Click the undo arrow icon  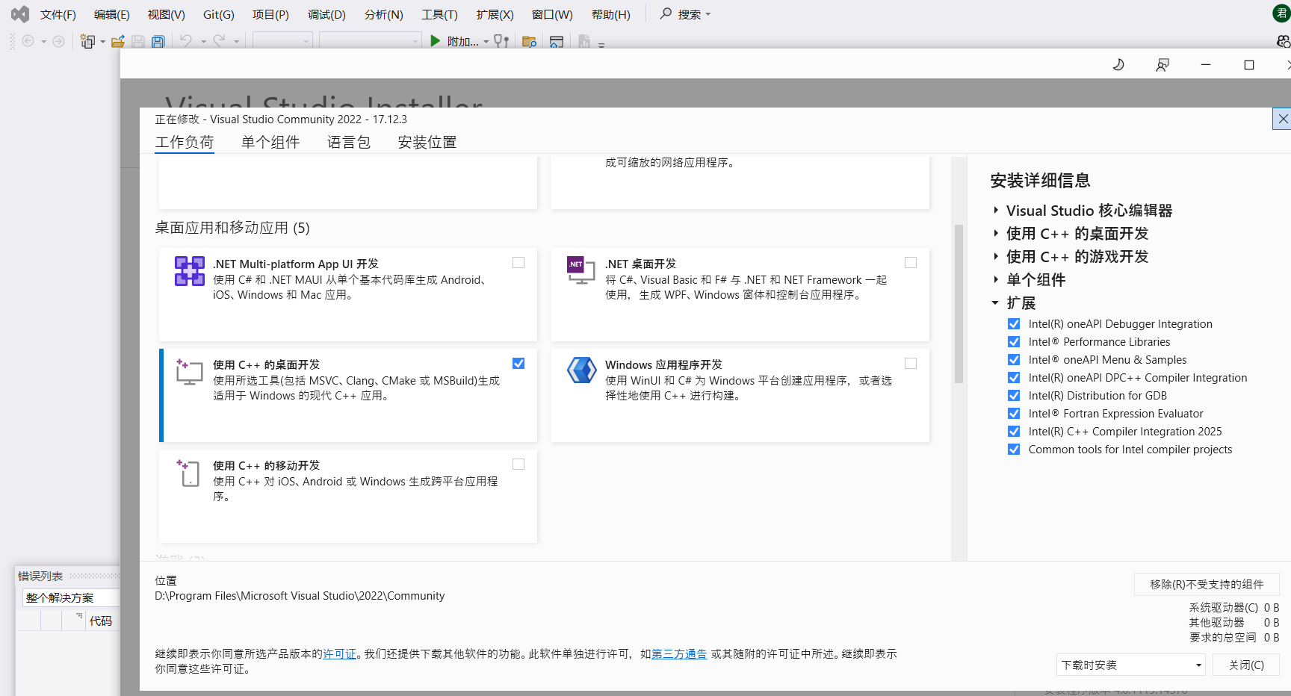[186, 41]
